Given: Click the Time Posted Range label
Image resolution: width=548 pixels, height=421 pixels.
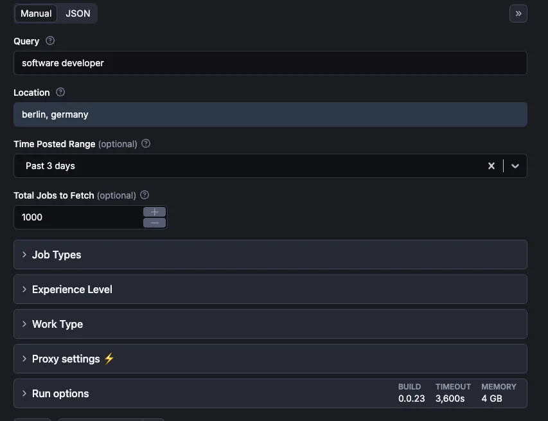Looking at the screenshot, I should click(x=54, y=144).
